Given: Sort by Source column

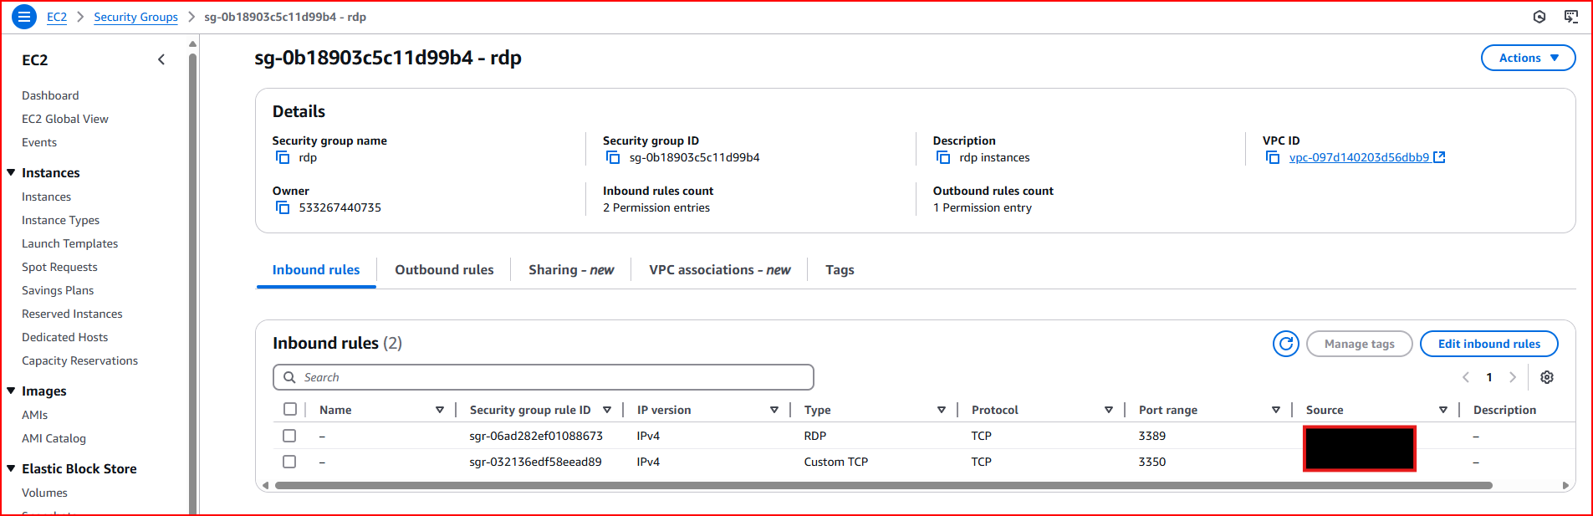Looking at the screenshot, I should (1443, 410).
